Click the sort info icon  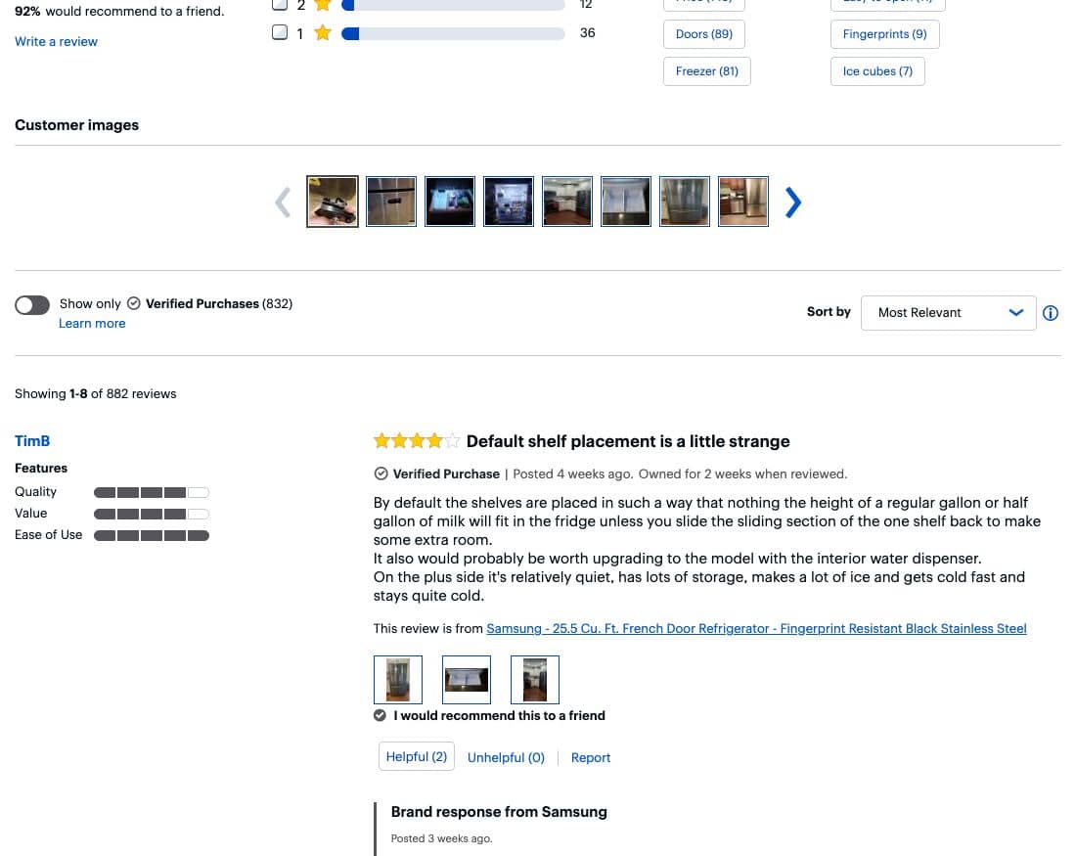tap(1051, 313)
